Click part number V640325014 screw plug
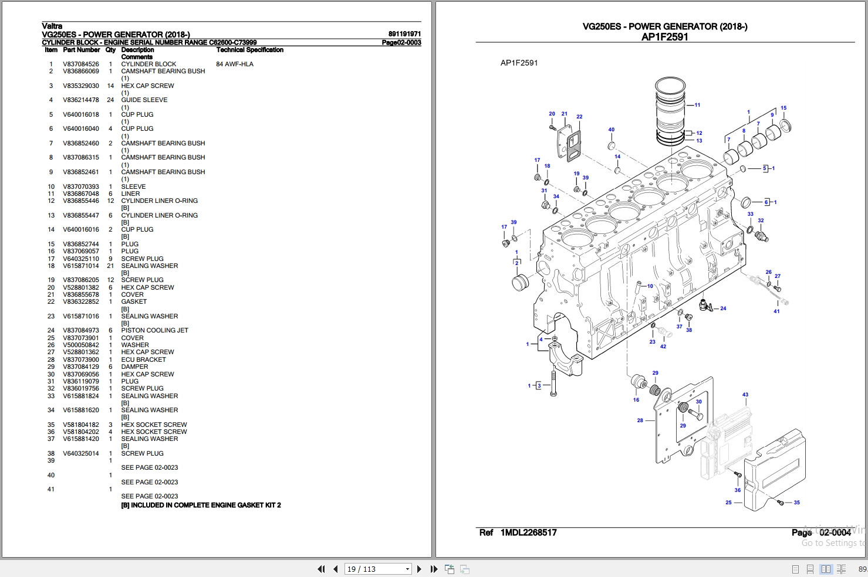Viewport: 868px width, 577px height. (81, 453)
